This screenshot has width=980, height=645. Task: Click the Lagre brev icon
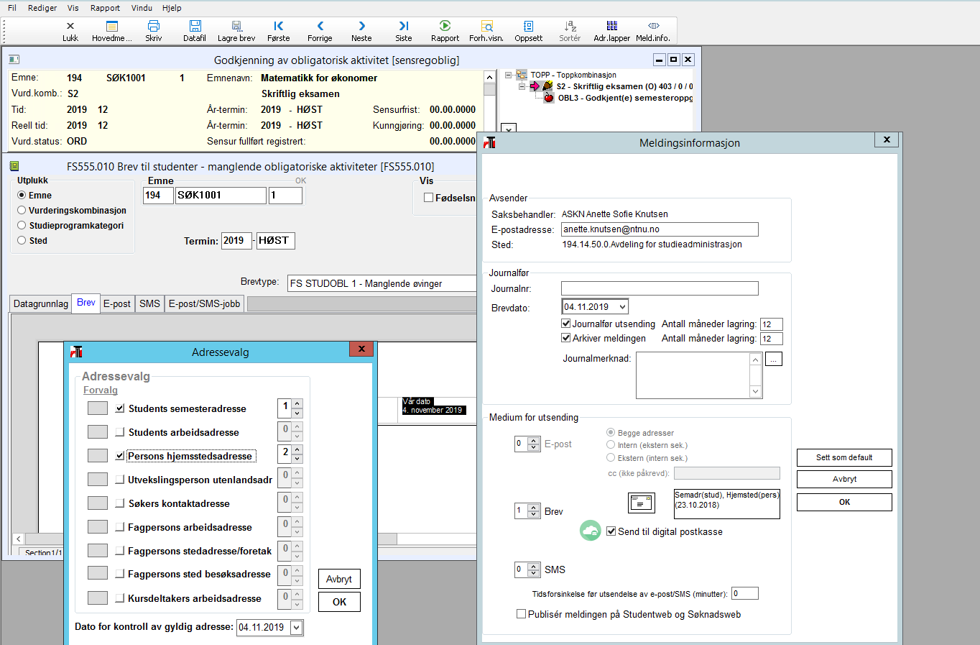(236, 26)
